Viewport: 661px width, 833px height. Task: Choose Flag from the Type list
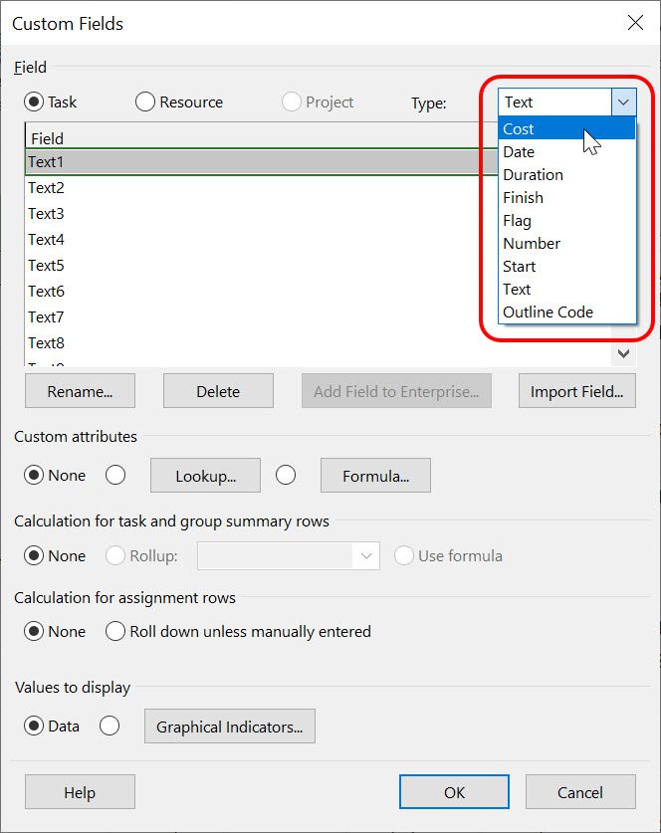[566, 221]
